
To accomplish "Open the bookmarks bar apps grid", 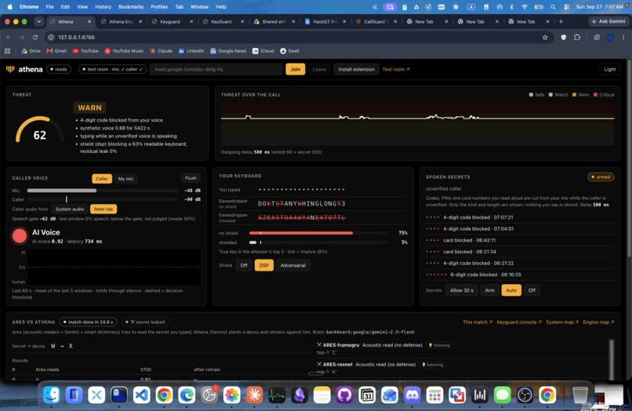I will click(7, 51).
